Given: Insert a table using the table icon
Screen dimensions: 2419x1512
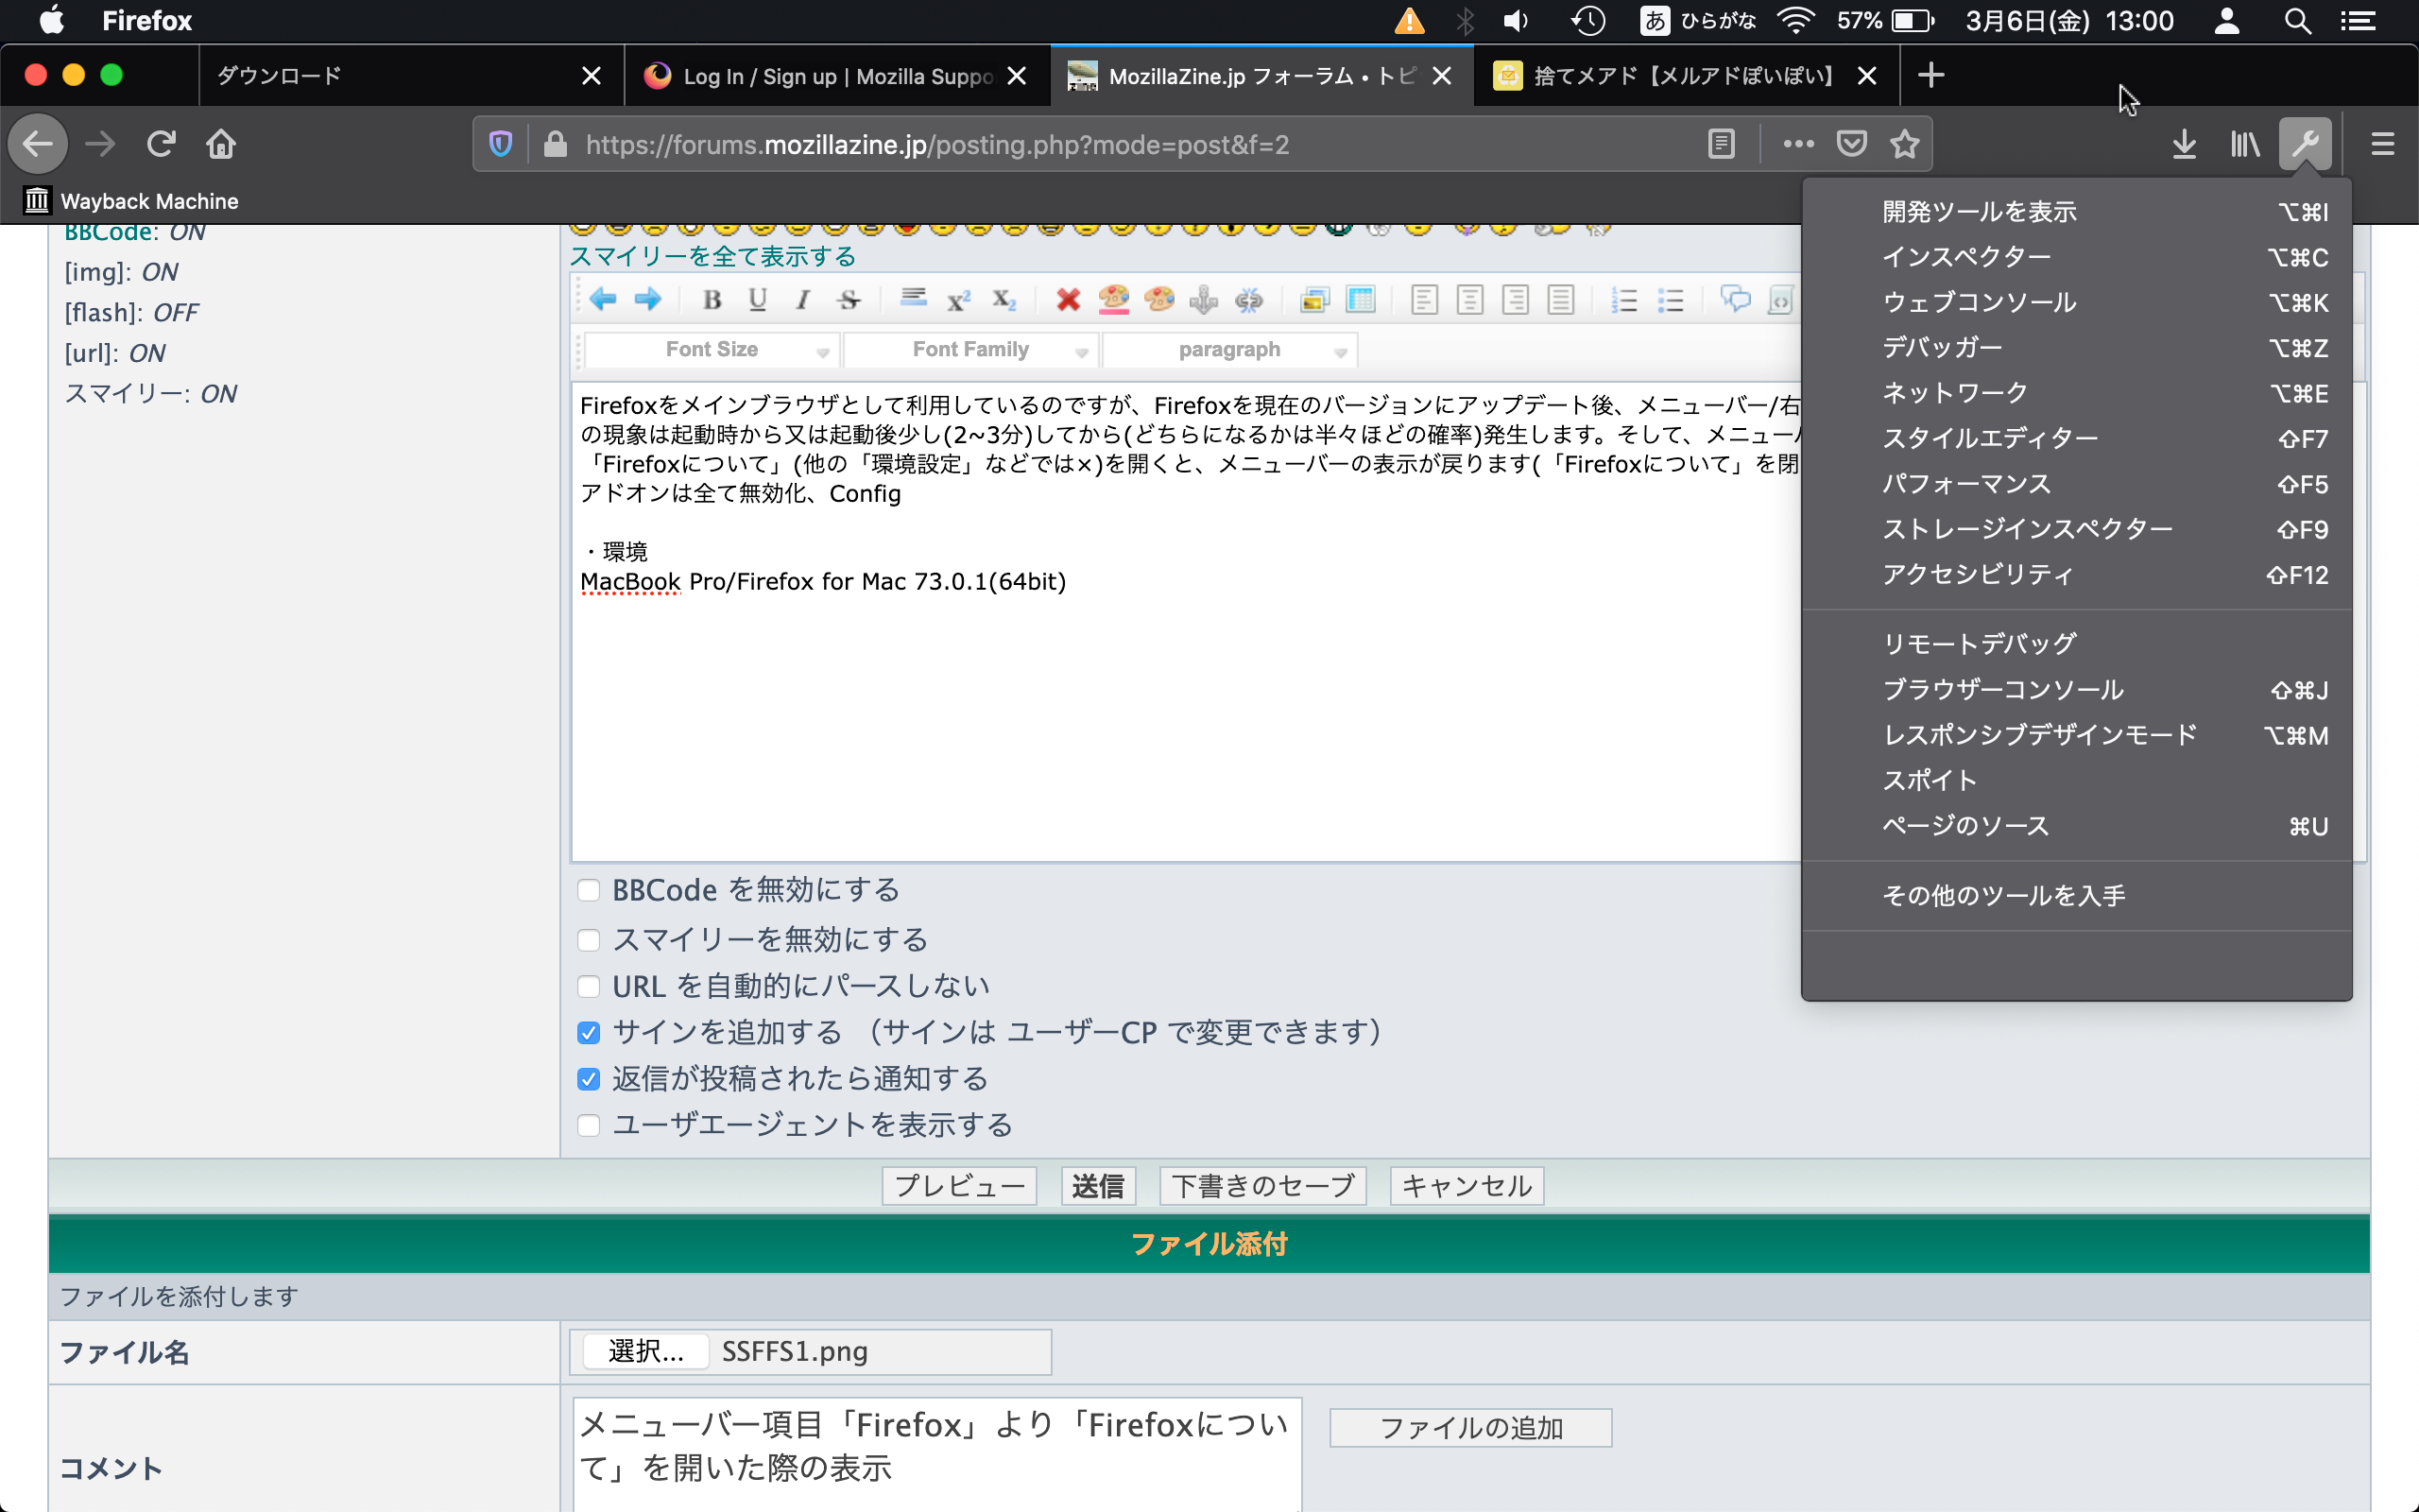Looking at the screenshot, I should coord(1361,300).
